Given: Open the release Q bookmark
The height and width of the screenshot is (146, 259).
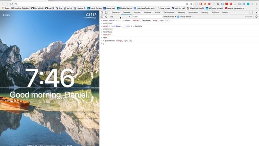Looking at the screenshot, I should [x=80, y=8].
